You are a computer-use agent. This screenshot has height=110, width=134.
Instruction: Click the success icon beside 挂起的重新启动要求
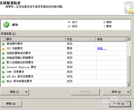3,53
